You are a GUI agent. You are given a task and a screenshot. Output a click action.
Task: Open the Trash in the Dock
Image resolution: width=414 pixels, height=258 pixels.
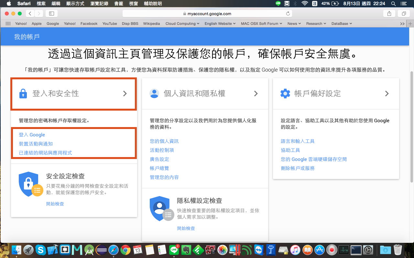coord(398,250)
